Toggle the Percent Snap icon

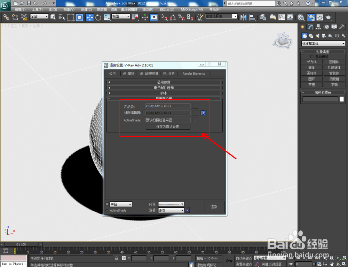pyautogui.click(x=181, y=17)
